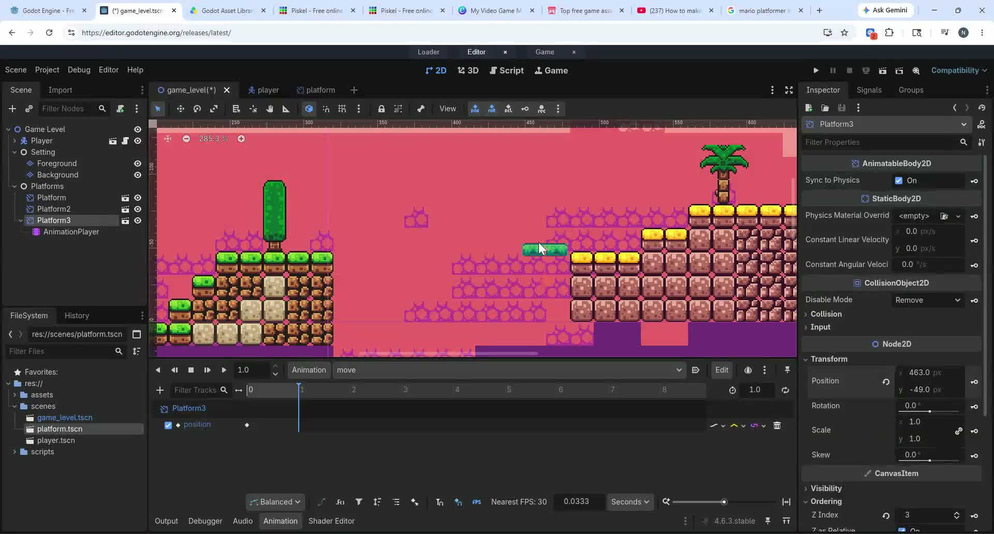Toggle Grid Snap icon in viewport toolbar

click(342, 109)
